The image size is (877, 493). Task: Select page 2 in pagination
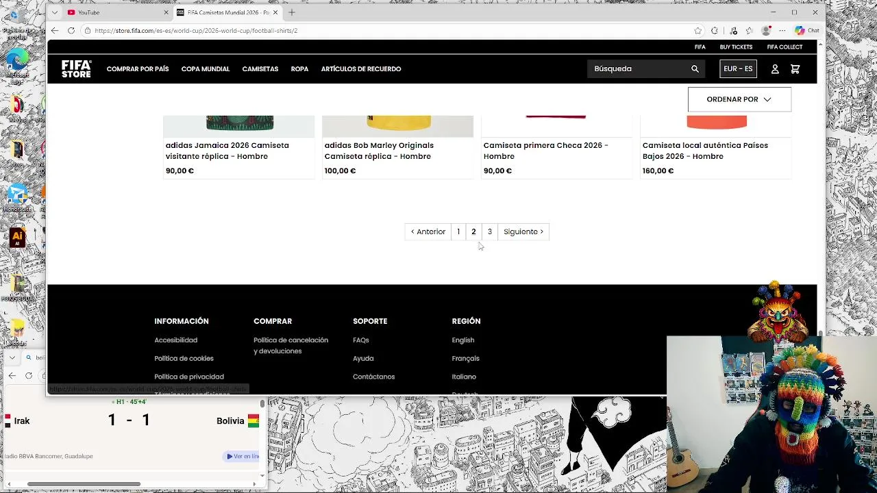(x=473, y=231)
